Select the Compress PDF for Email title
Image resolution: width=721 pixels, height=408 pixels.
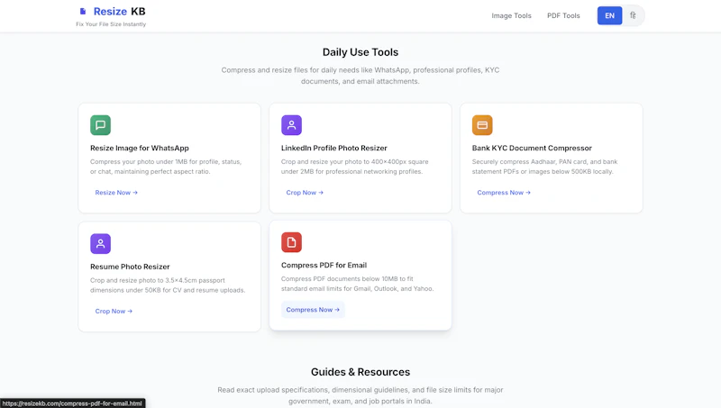pos(324,265)
